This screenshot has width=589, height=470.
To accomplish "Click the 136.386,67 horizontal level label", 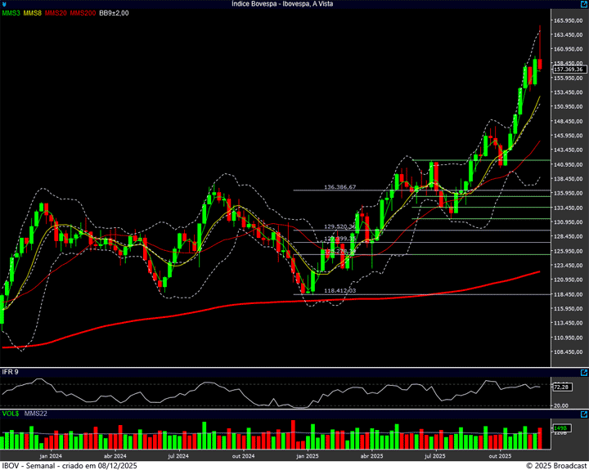I will click(x=339, y=187).
